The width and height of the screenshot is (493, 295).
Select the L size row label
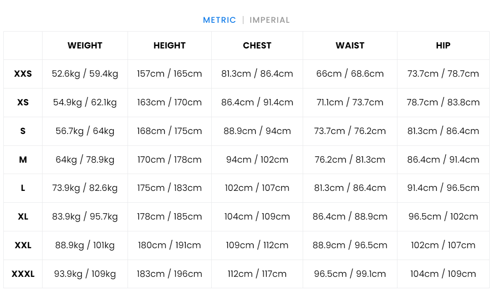[23, 188]
